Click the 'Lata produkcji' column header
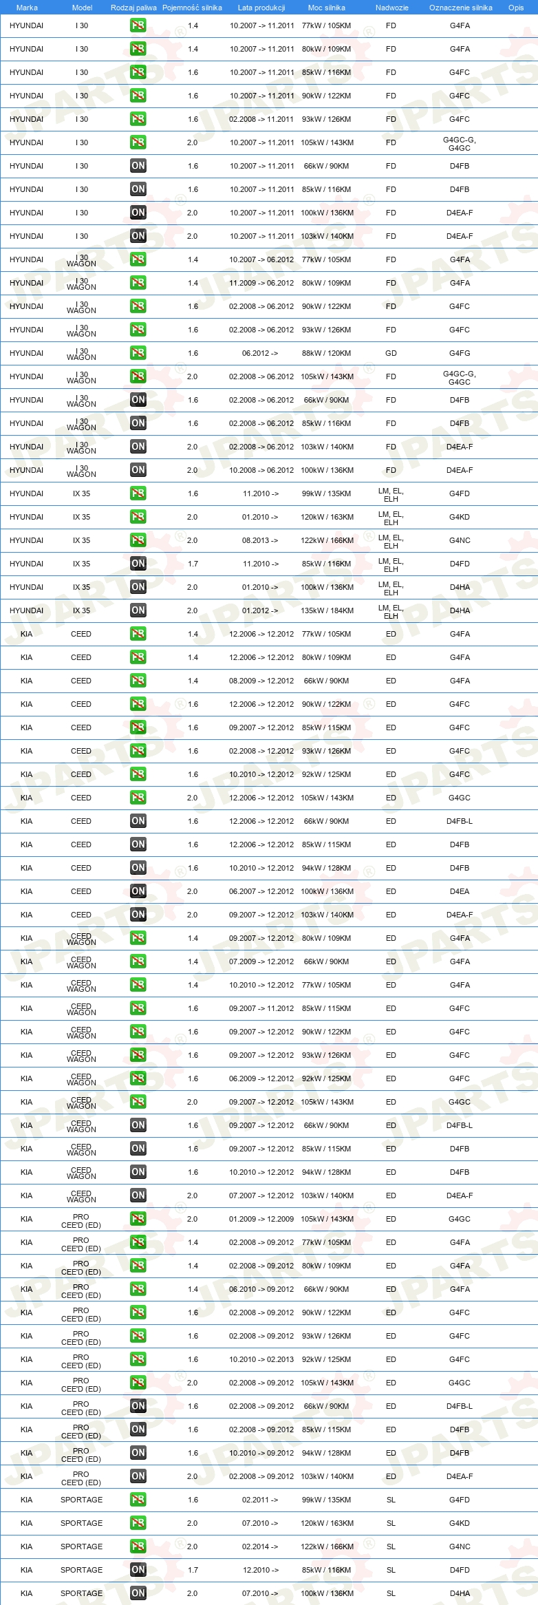Screen dimensions: 538x1605 point(261,8)
